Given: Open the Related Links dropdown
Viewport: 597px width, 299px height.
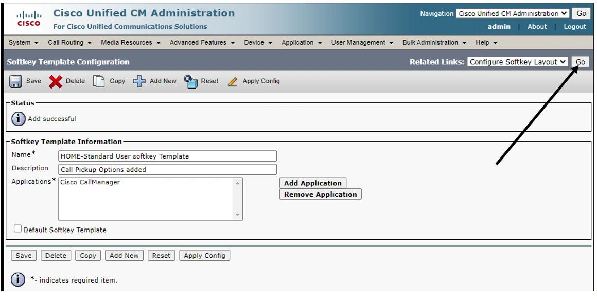Looking at the screenshot, I should (x=517, y=62).
